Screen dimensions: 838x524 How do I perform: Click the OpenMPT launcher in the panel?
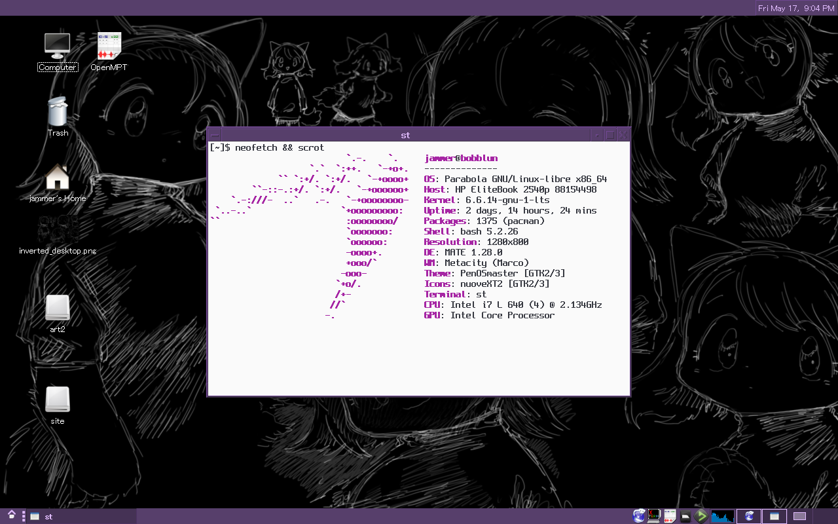coord(670,516)
